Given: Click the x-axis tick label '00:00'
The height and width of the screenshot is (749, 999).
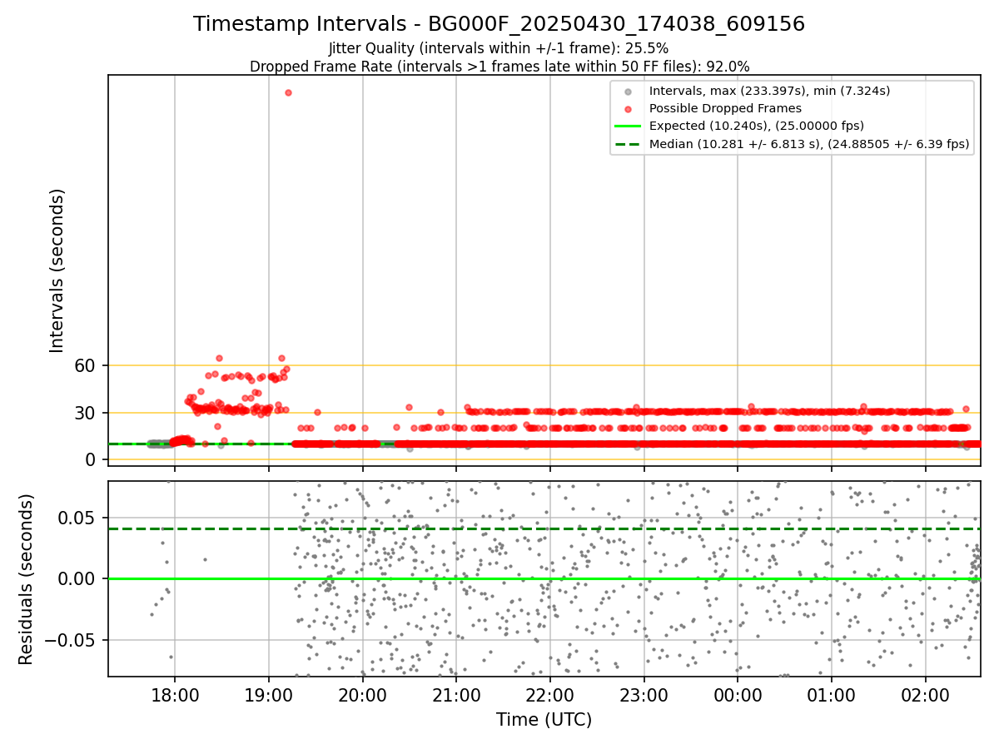Looking at the screenshot, I should point(738,695).
